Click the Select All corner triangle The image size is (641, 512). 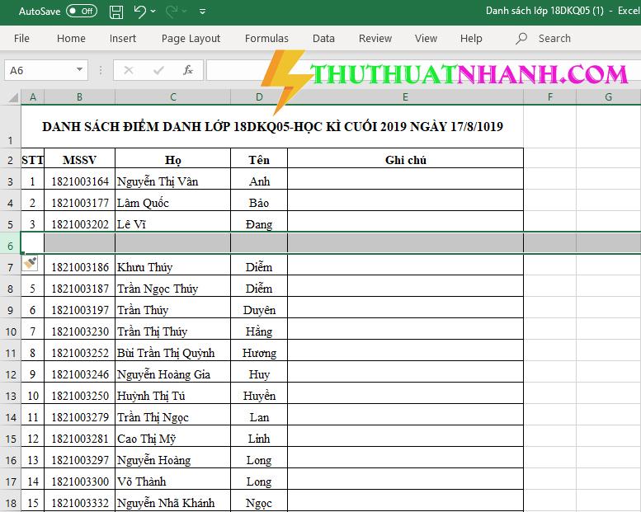13,97
